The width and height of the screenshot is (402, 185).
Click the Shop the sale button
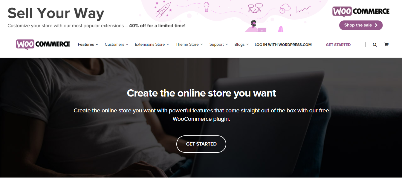click(x=361, y=25)
